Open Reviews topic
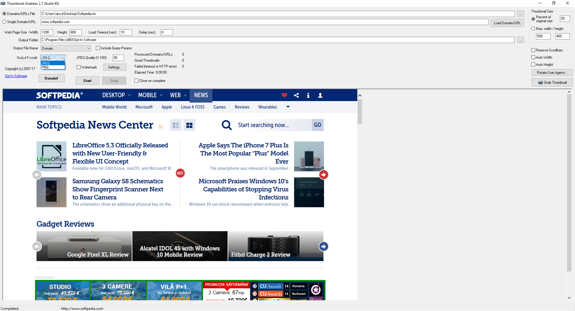Image resolution: width=575 pixels, height=311 pixels. pos(242,107)
